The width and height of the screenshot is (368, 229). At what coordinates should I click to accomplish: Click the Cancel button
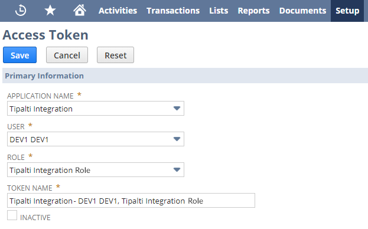pyautogui.click(x=67, y=55)
